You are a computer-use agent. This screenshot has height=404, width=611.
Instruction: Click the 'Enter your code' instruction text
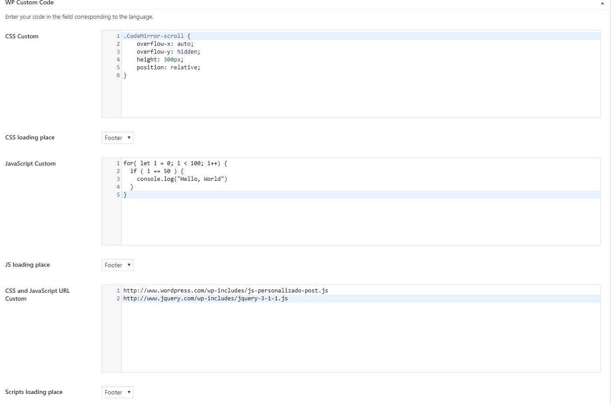click(x=79, y=17)
